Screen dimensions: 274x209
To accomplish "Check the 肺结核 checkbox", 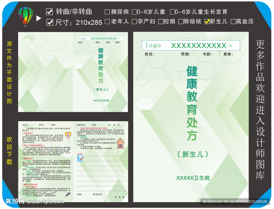I will [x=181, y=21].
